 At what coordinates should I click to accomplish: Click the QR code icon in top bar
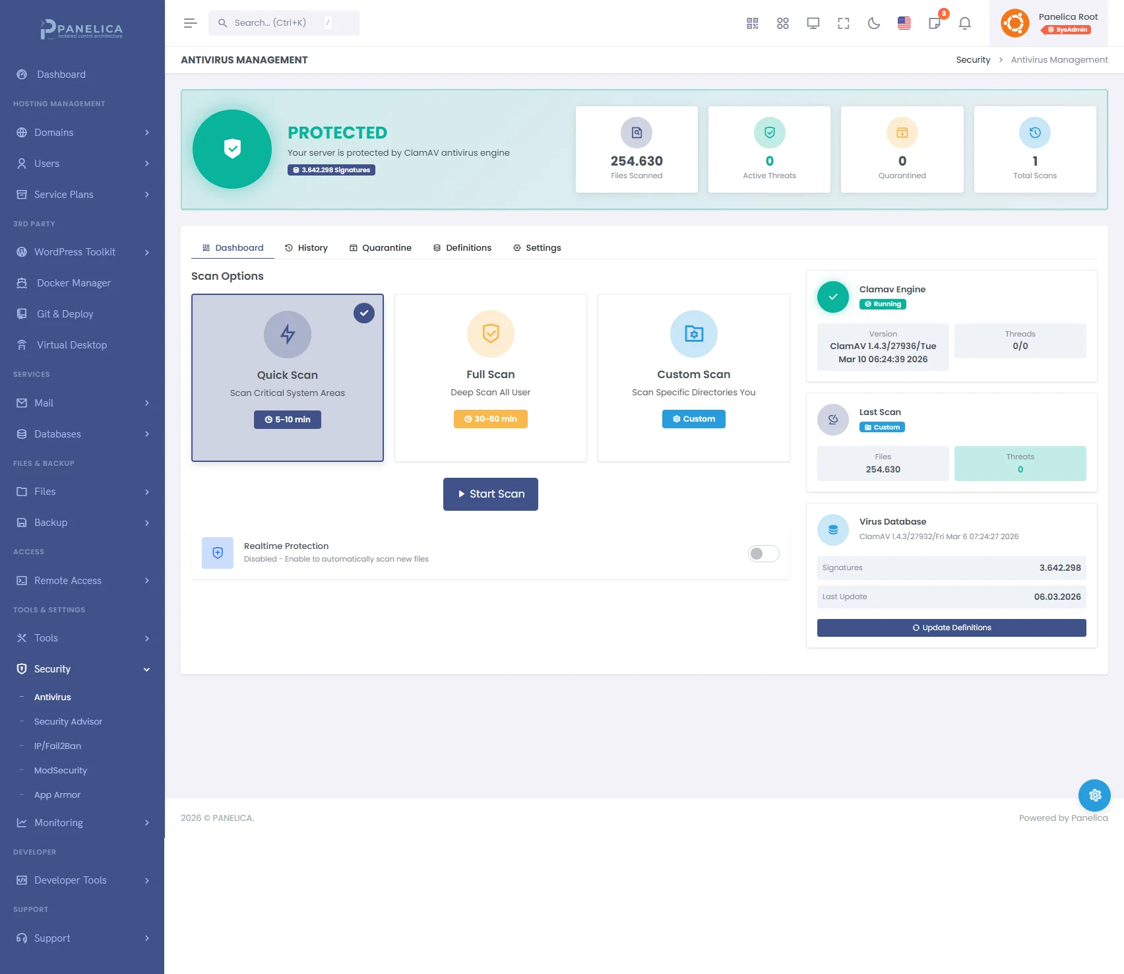[x=752, y=24]
